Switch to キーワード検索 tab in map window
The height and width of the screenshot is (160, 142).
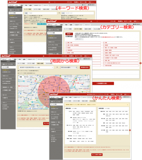[x=21, y=63]
